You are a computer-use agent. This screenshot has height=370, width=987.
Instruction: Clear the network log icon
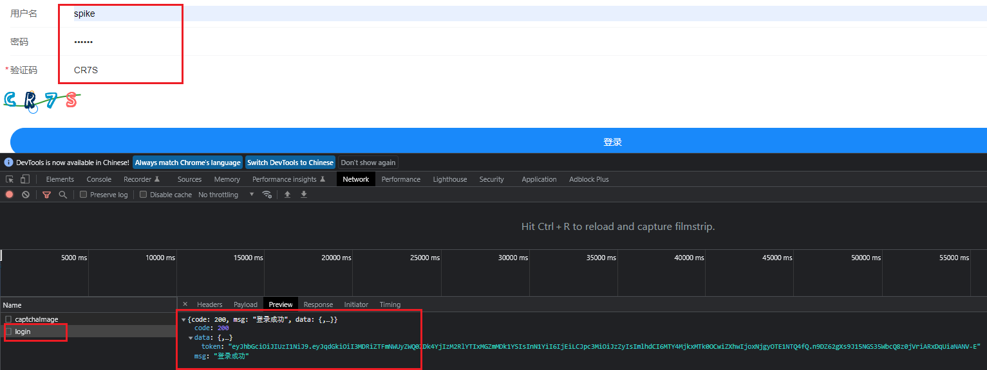[x=26, y=195]
